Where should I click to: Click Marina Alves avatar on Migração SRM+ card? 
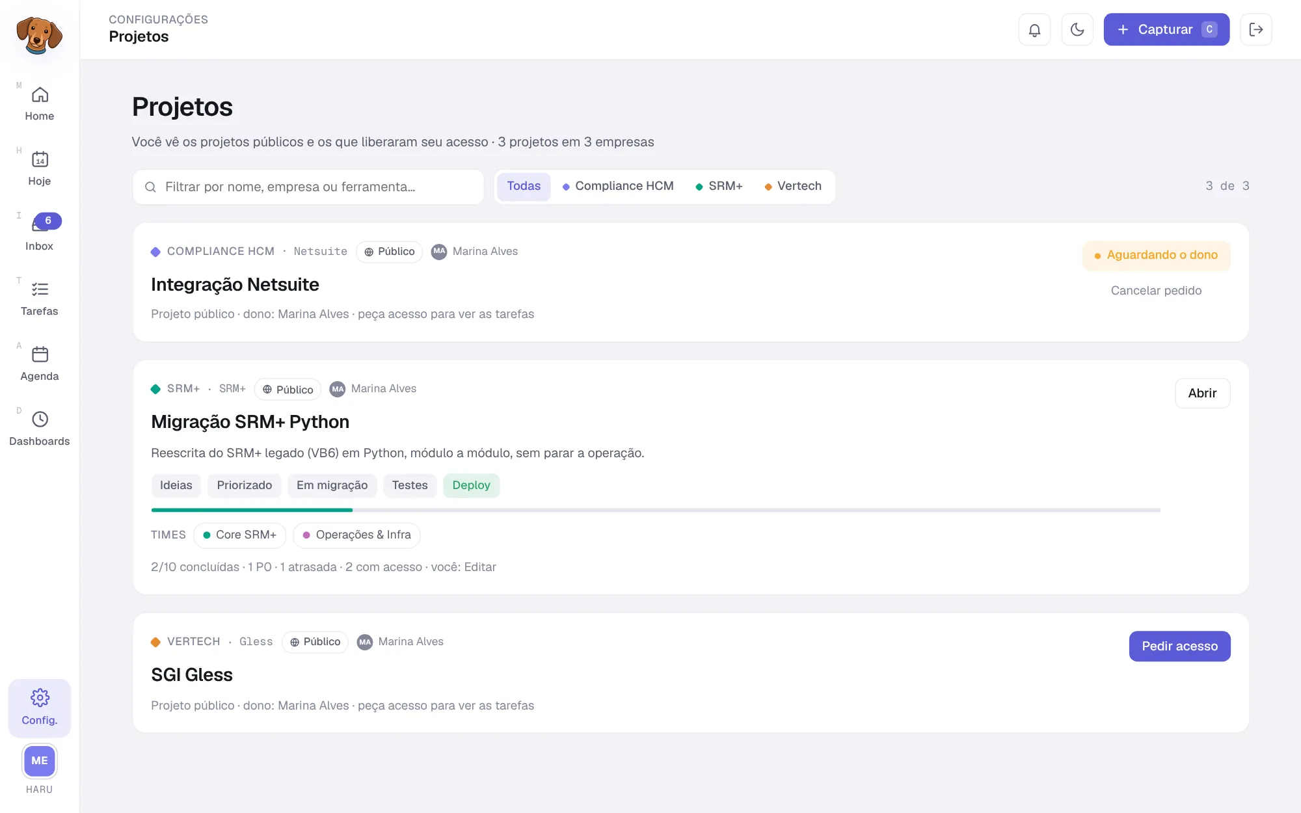(338, 389)
